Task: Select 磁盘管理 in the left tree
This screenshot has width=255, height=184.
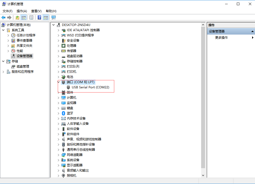Action: click(23, 67)
